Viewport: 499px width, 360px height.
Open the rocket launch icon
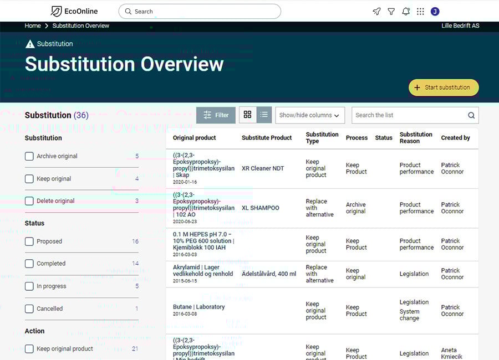(376, 12)
